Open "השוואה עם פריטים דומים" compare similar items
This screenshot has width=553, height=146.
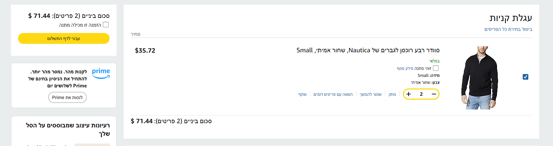pos(333,94)
